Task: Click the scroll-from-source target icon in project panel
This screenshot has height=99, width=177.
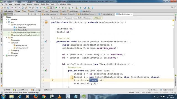Action: (28, 14)
